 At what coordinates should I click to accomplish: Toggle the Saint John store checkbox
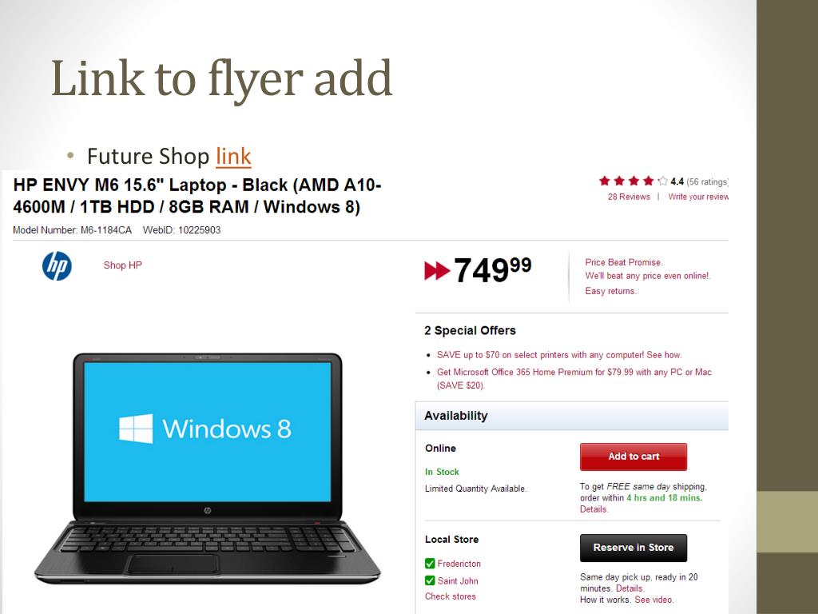point(430,580)
